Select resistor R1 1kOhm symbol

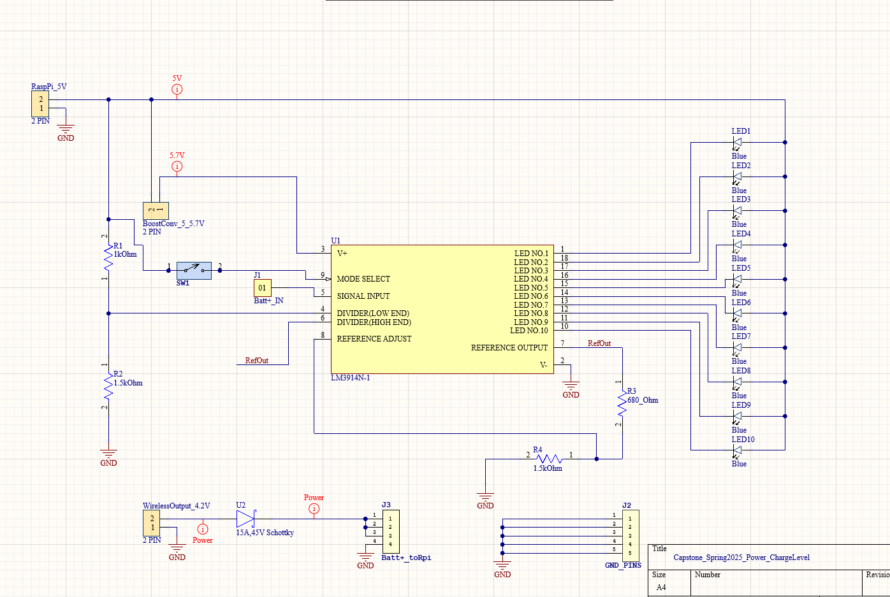click(x=108, y=256)
